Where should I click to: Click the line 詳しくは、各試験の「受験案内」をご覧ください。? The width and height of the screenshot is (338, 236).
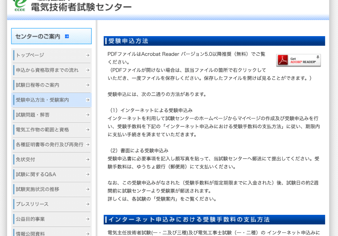[x=162, y=199]
